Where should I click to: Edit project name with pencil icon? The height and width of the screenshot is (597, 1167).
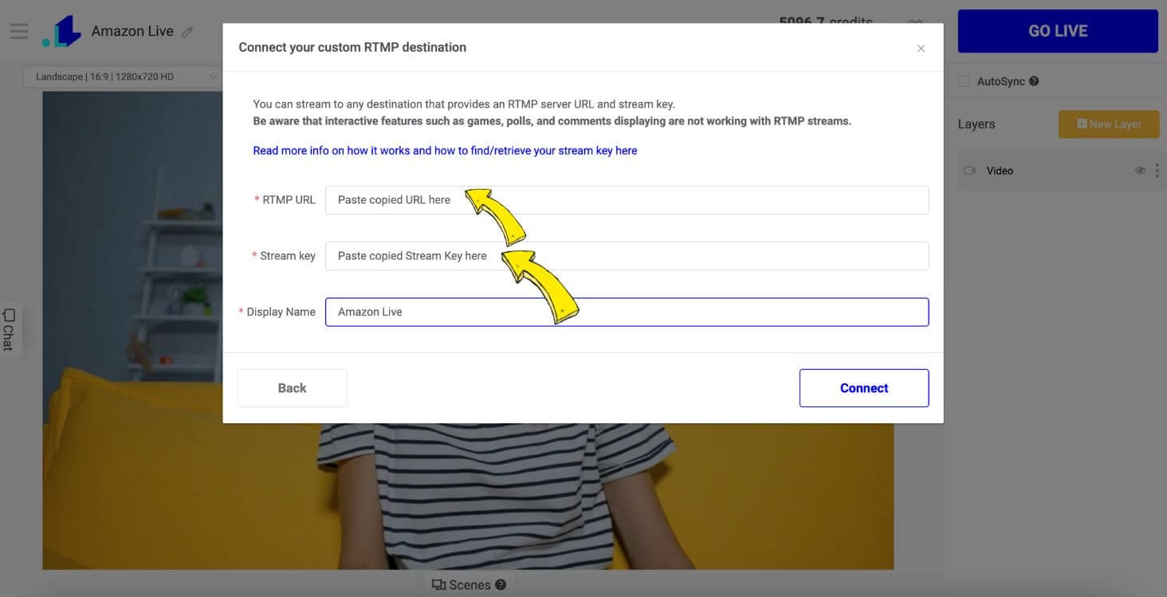click(x=187, y=32)
